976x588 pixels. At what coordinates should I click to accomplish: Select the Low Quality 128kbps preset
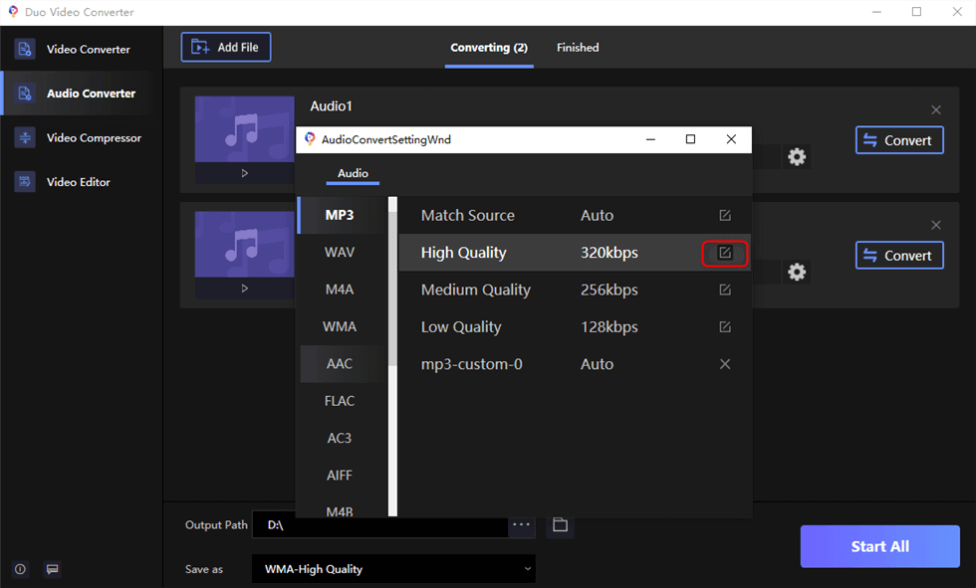coord(574,327)
